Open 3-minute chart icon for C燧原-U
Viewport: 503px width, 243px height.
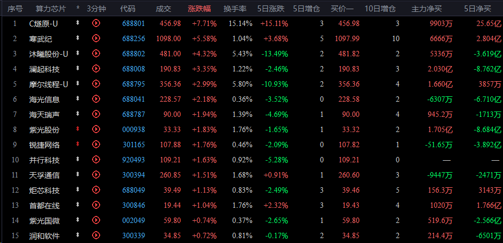[96, 23]
